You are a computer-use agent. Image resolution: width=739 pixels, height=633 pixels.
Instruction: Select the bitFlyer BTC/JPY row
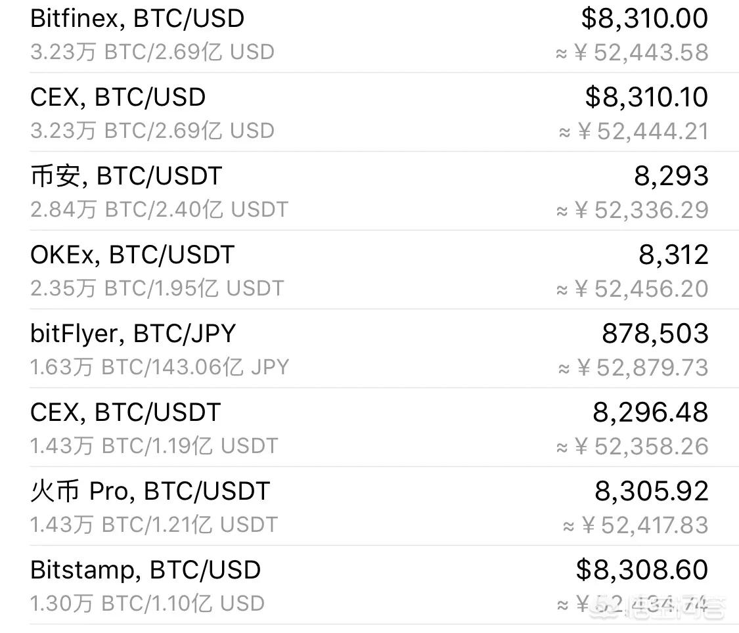(133, 334)
